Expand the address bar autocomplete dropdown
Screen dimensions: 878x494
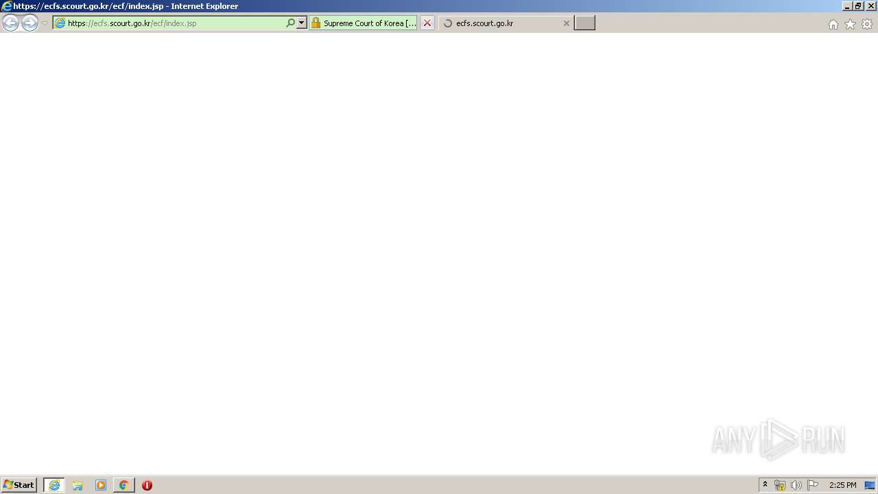(x=301, y=23)
